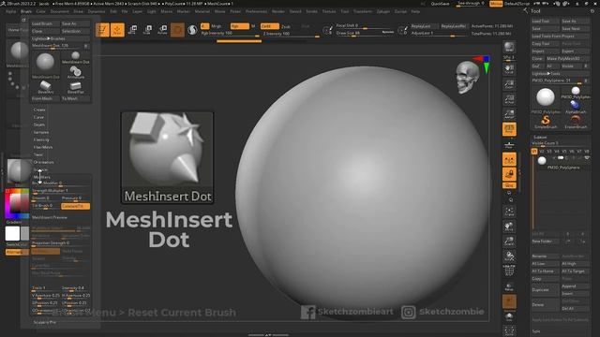Open the Stroke menu
Viewport: 600px width, 337px height.
[x=311, y=11]
